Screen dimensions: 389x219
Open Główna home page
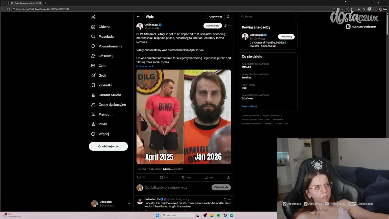[101, 27]
